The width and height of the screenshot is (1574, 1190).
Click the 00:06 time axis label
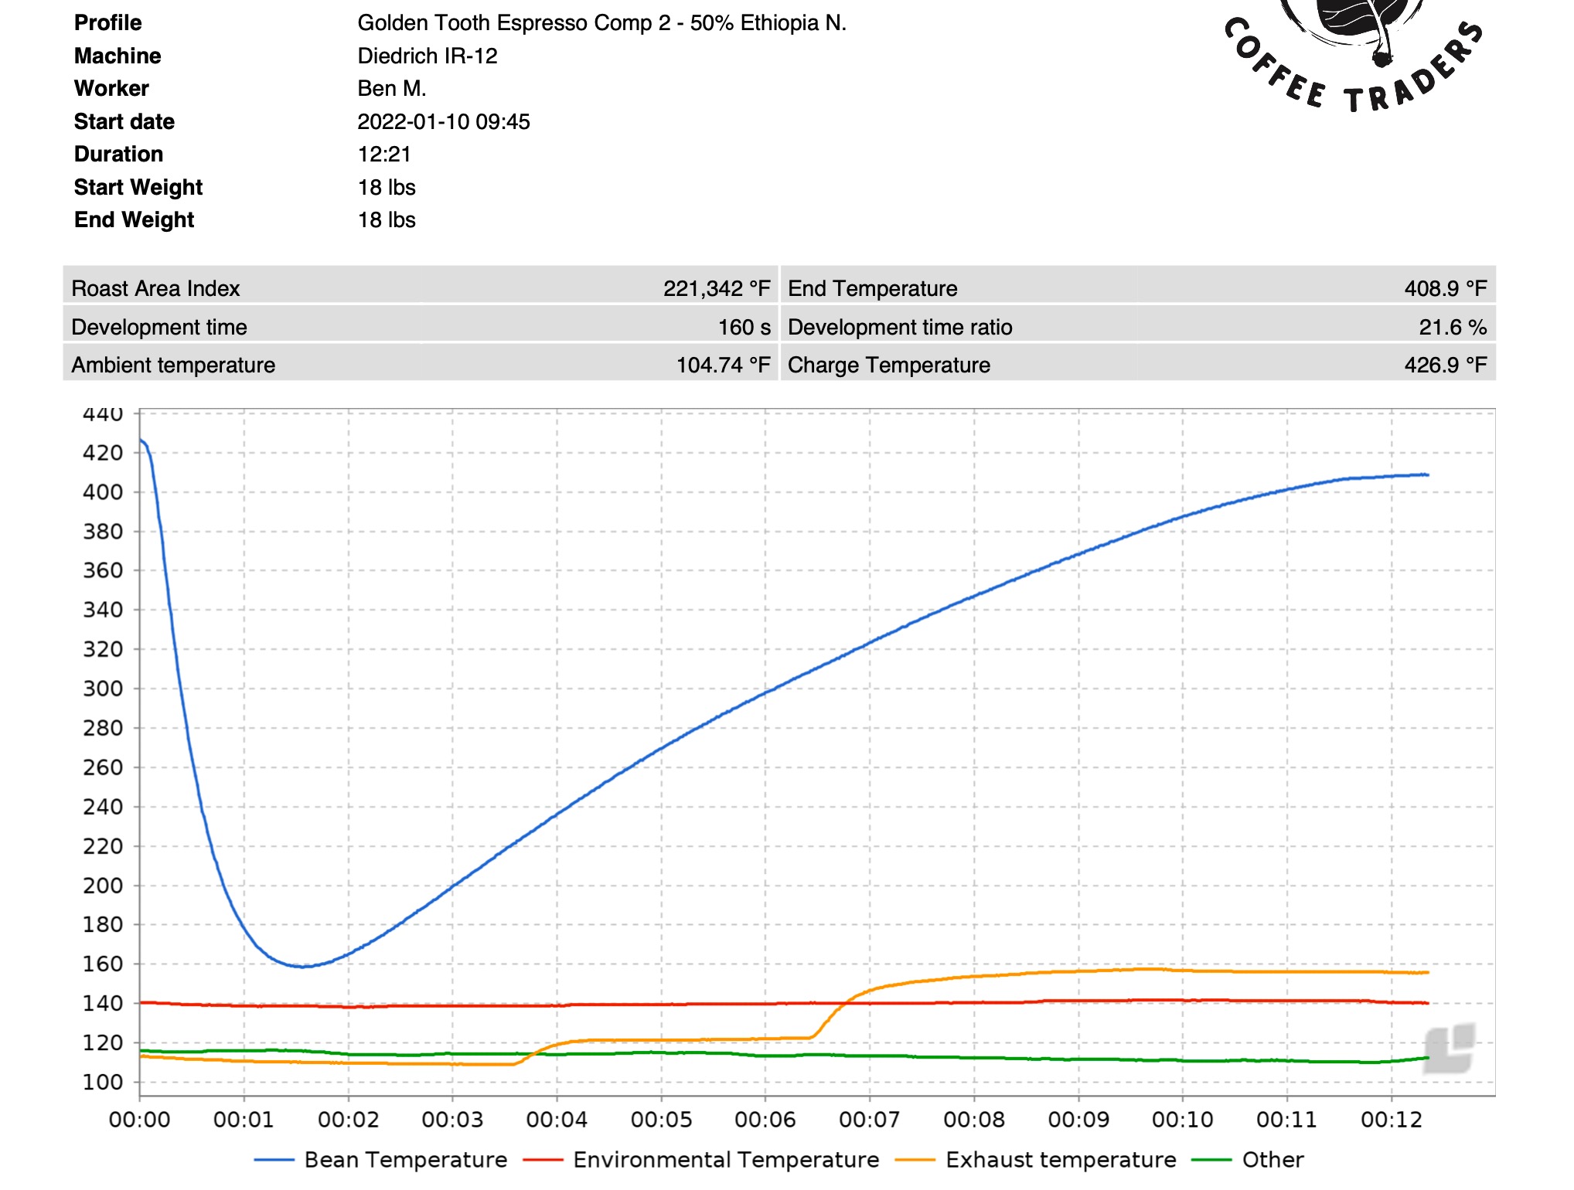(765, 1119)
